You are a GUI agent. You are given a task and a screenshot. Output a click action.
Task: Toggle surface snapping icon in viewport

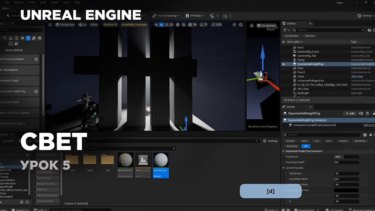184,25
